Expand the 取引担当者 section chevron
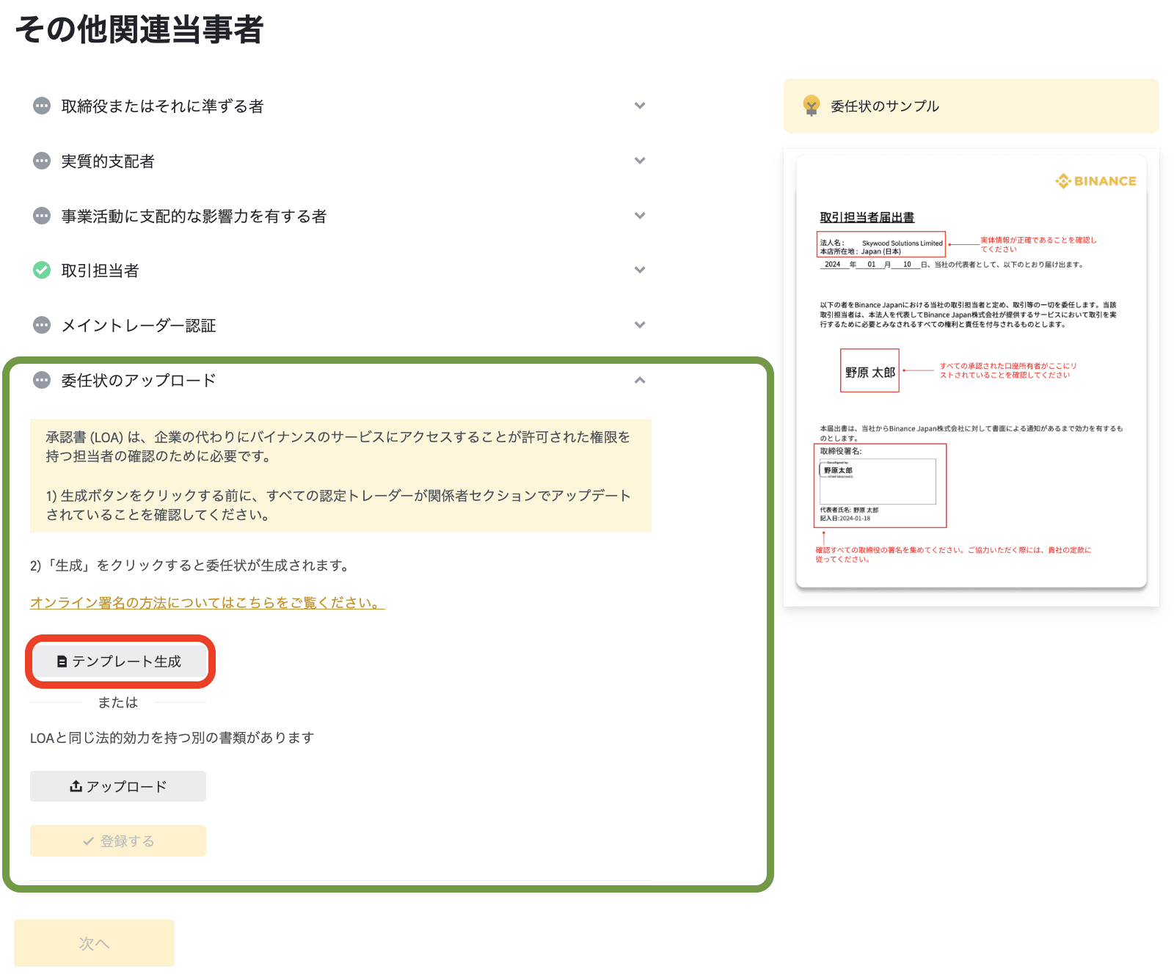 pos(640,270)
